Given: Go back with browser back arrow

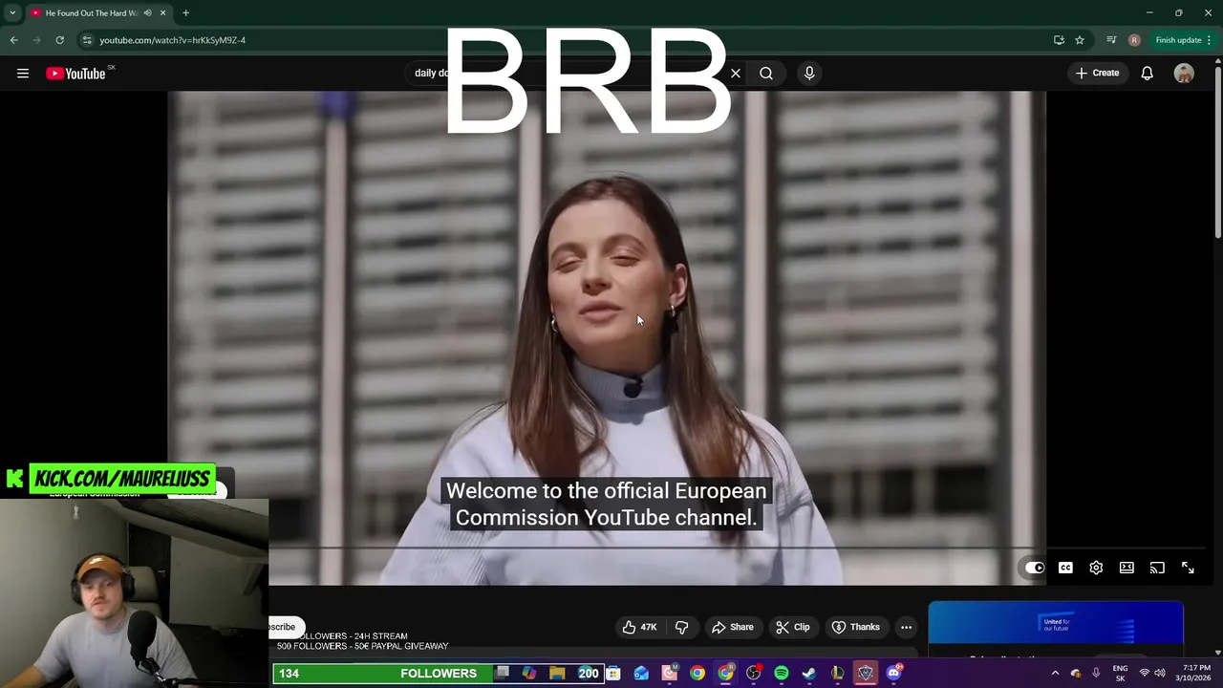Looking at the screenshot, I should [13, 40].
